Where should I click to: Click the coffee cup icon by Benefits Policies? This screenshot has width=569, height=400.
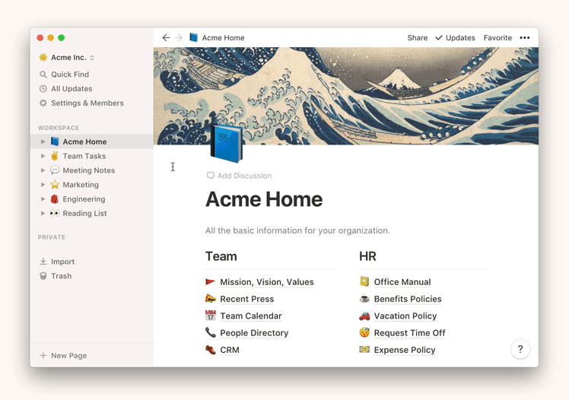point(364,299)
